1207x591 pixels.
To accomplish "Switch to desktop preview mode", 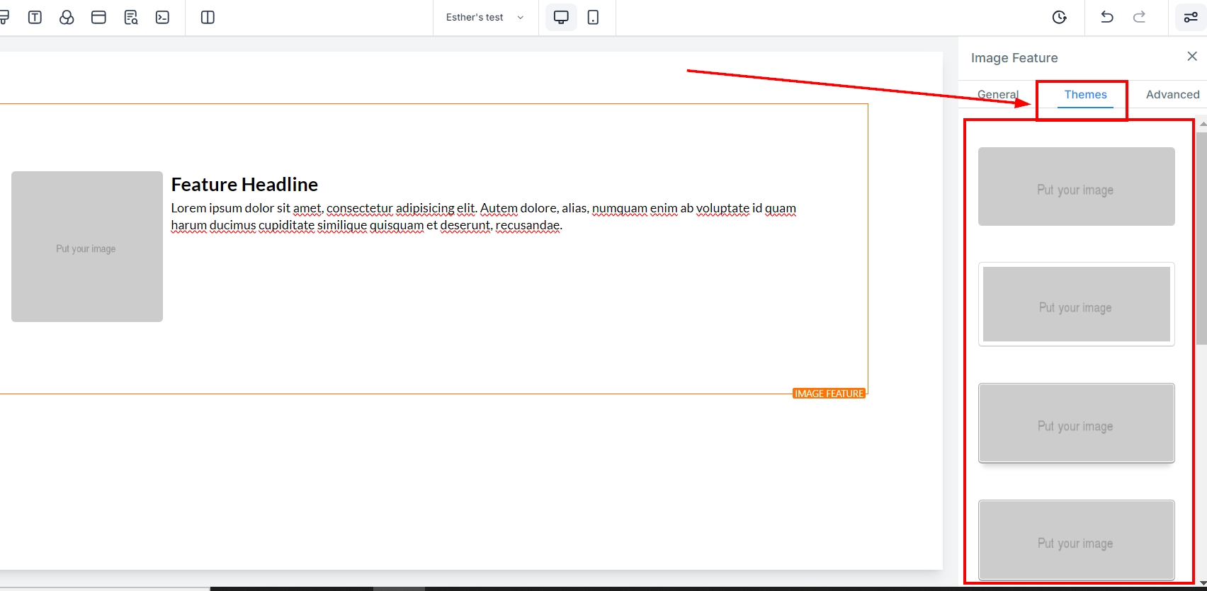I will [561, 18].
